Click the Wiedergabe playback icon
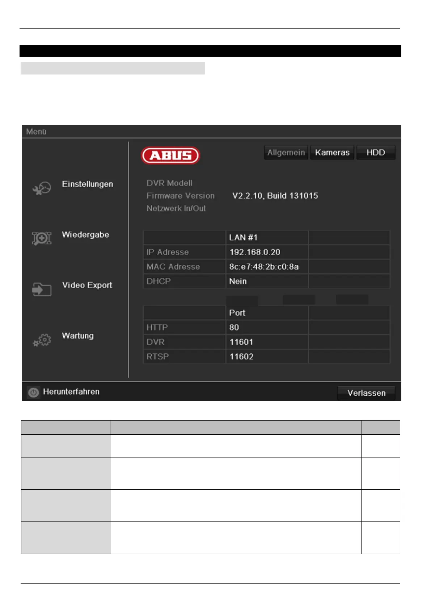Viewport: 431px width, 609px height. click(42, 238)
